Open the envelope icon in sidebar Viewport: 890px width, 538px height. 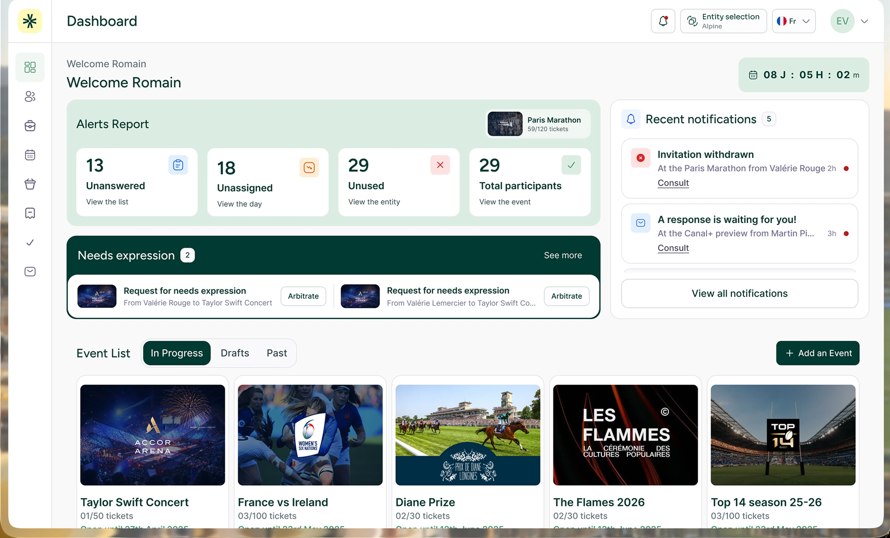coord(30,272)
